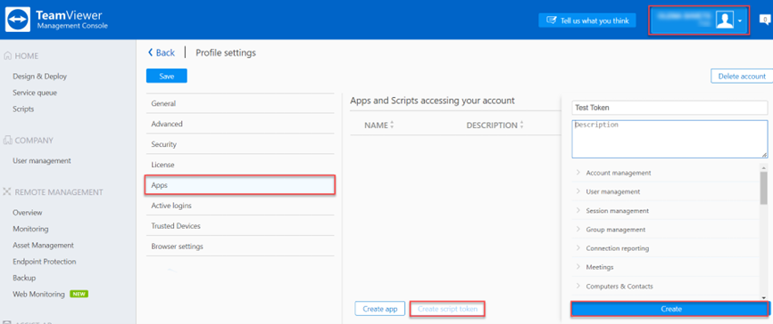Open the General settings tab
The width and height of the screenshot is (773, 324).
(240, 104)
